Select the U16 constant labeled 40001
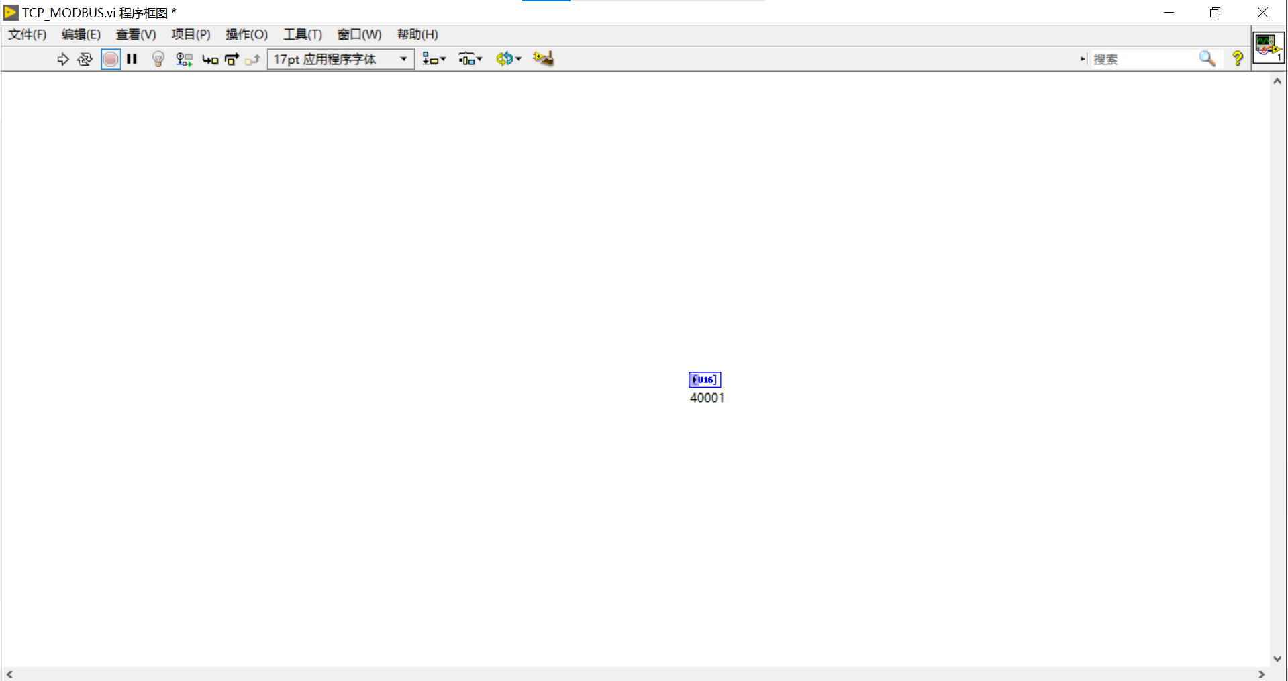The width and height of the screenshot is (1288, 681). point(705,380)
